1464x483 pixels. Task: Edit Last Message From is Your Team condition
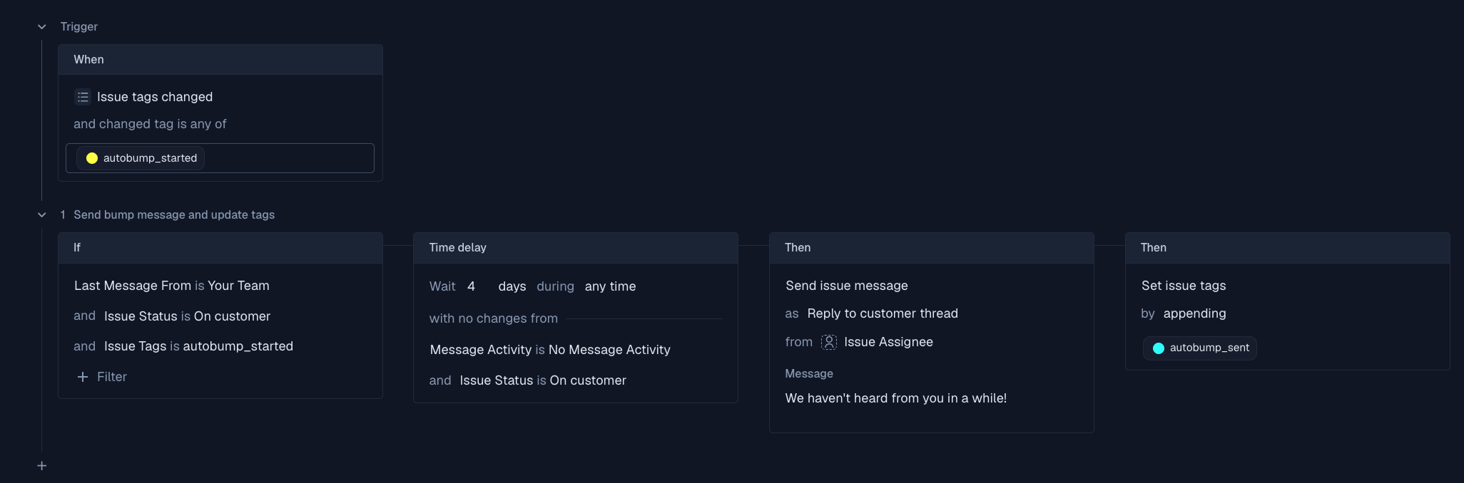pyautogui.click(x=172, y=286)
